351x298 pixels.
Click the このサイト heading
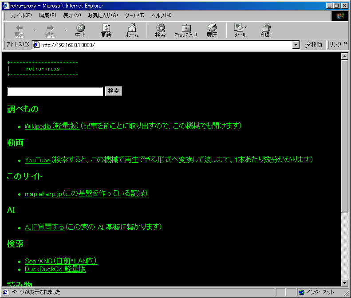pyautogui.click(x=24, y=176)
